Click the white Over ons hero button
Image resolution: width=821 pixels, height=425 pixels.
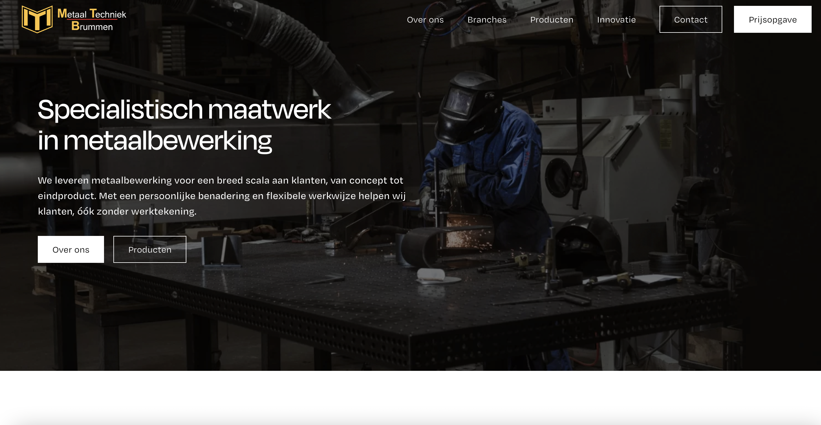tap(71, 249)
